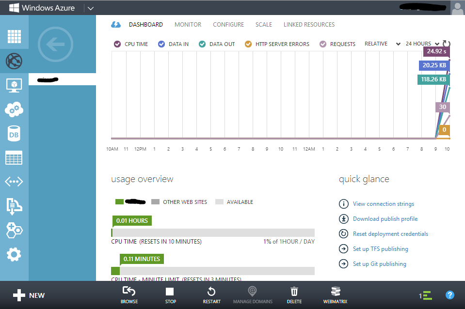Switch to the DASHBOARD tab
This screenshot has height=309, width=465.
pyautogui.click(x=145, y=25)
